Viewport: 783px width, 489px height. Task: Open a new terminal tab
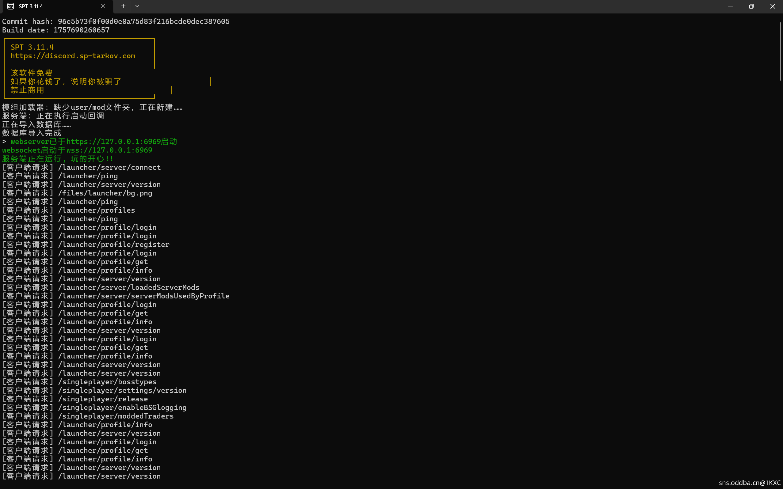pos(123,6)
